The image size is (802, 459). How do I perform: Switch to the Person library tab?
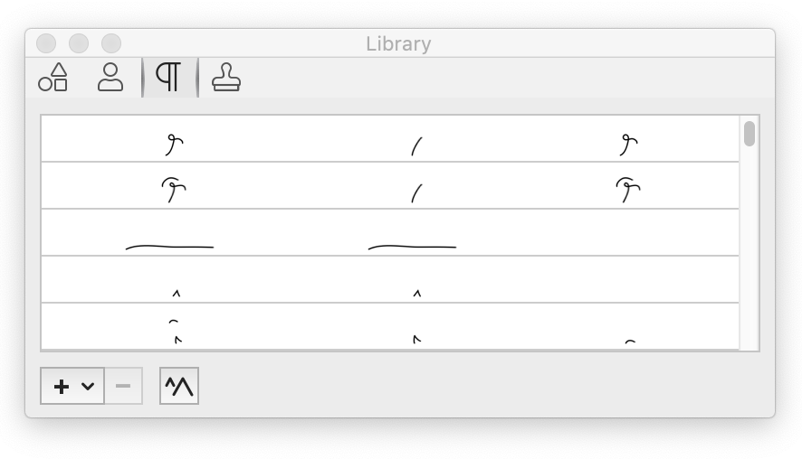(110, 78)
